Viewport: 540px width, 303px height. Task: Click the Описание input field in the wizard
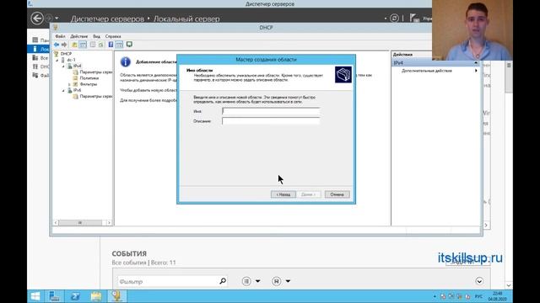pos(271,121)
